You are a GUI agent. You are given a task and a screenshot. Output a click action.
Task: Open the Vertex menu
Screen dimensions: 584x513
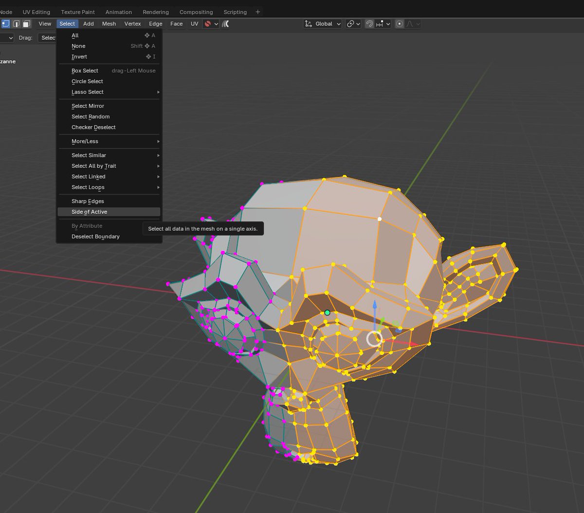(132, 24)
